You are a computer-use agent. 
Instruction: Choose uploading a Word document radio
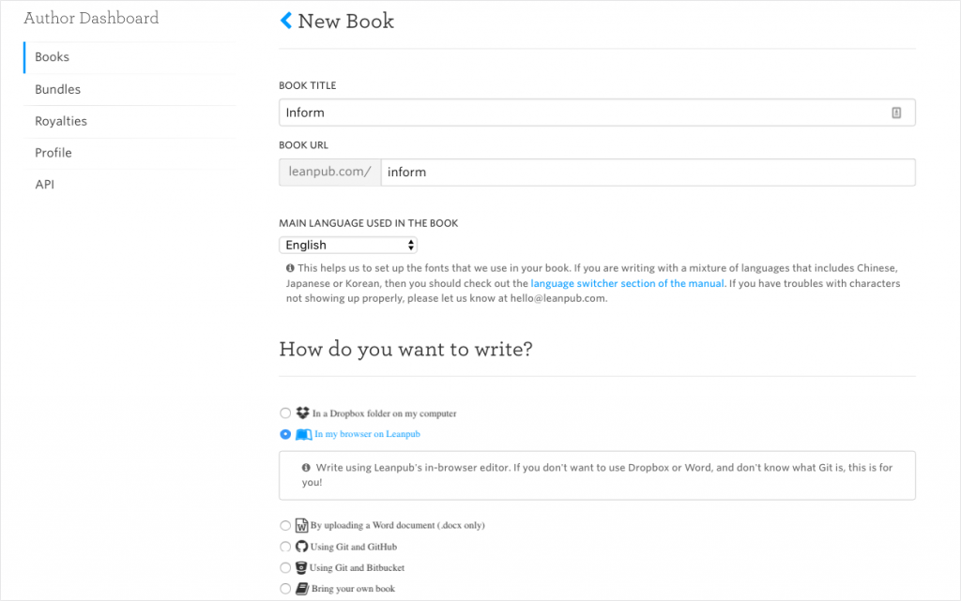coord(285,525)
